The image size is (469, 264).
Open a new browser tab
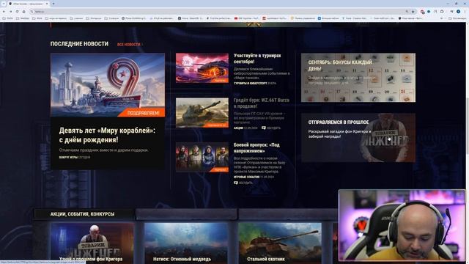click(x=53, y=4)
